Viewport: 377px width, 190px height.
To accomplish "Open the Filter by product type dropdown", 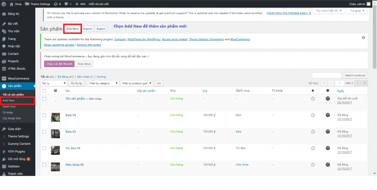I will pyautogui.click(x=137, y=83).
